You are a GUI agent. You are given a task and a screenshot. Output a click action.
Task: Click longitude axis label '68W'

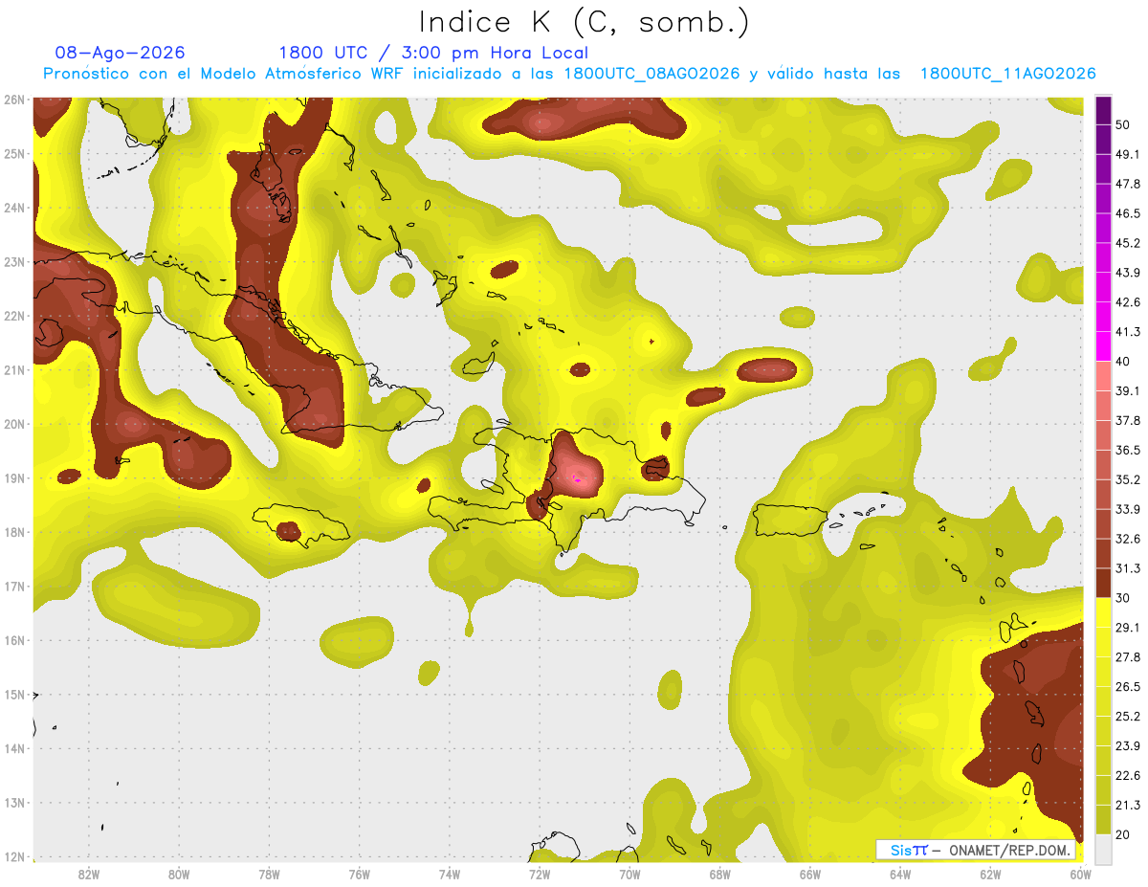point(720,875)
